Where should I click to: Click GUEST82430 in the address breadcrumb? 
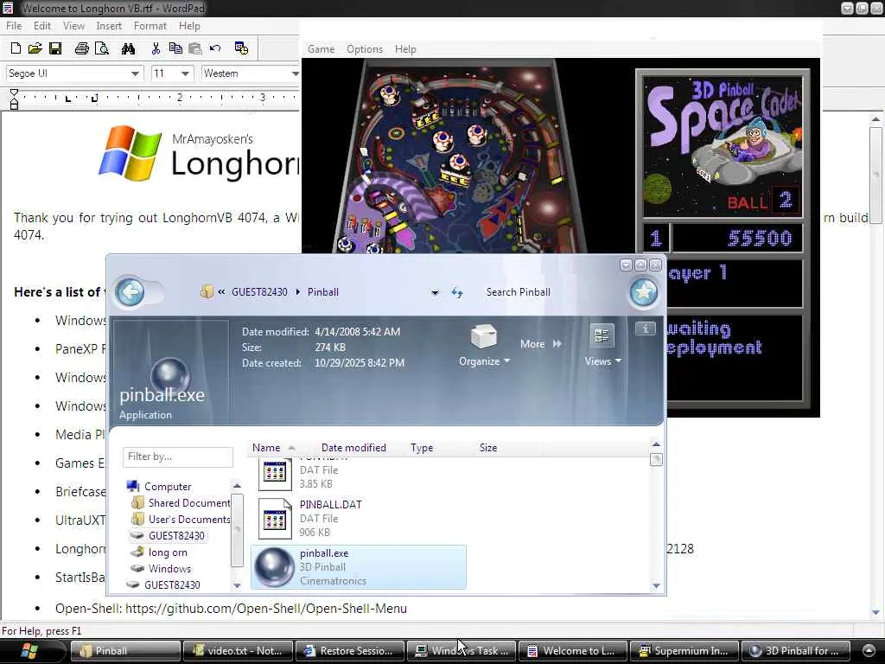259,292
